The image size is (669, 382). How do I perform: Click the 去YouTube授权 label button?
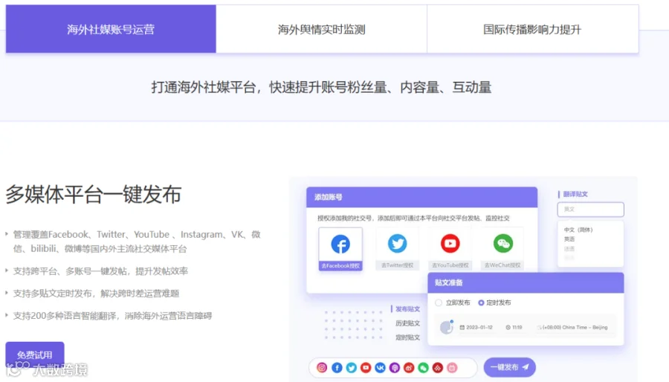(x=450, y=265)
